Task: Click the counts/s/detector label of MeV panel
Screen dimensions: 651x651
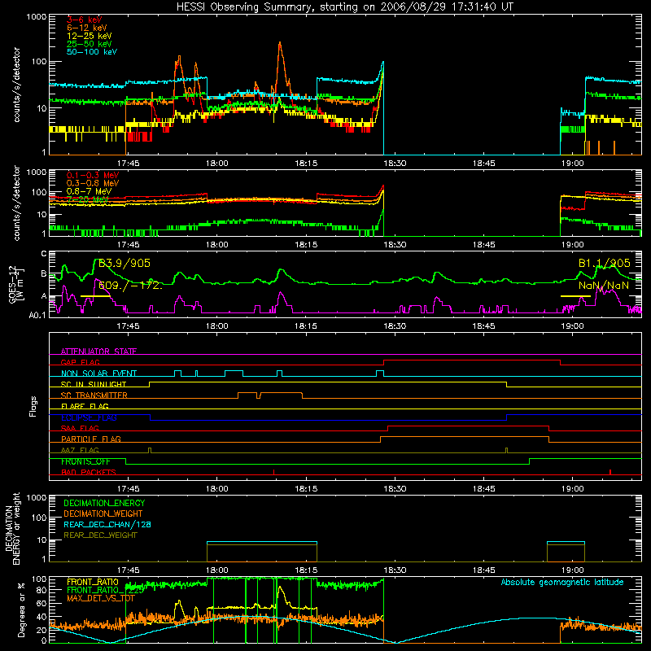Action: [x=16, y=203]
